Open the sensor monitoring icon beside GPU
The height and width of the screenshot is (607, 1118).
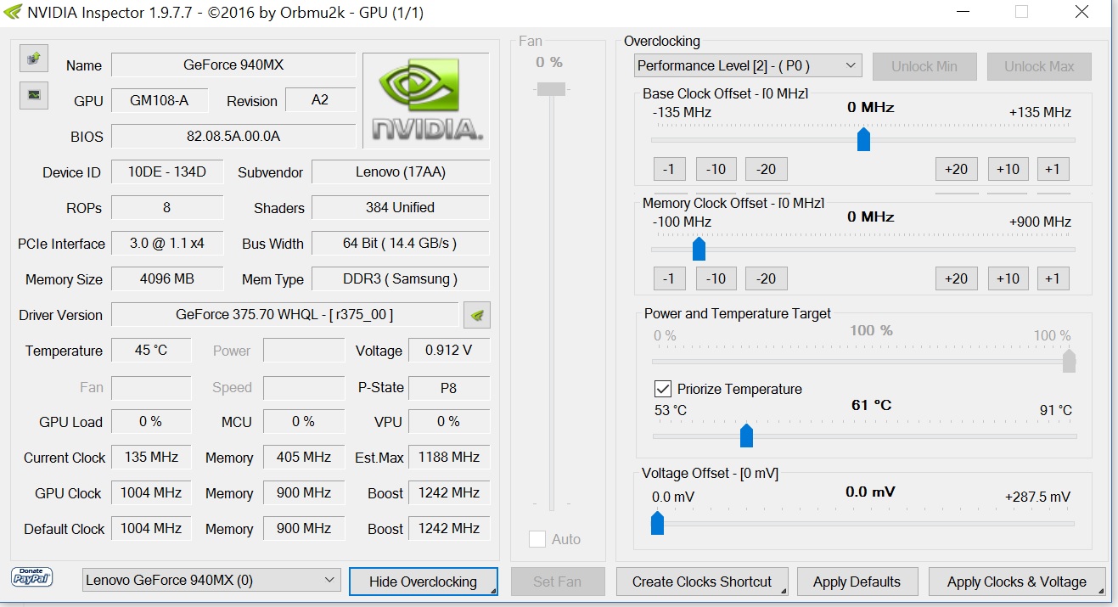pyautogui.click(x=34, y=95)
